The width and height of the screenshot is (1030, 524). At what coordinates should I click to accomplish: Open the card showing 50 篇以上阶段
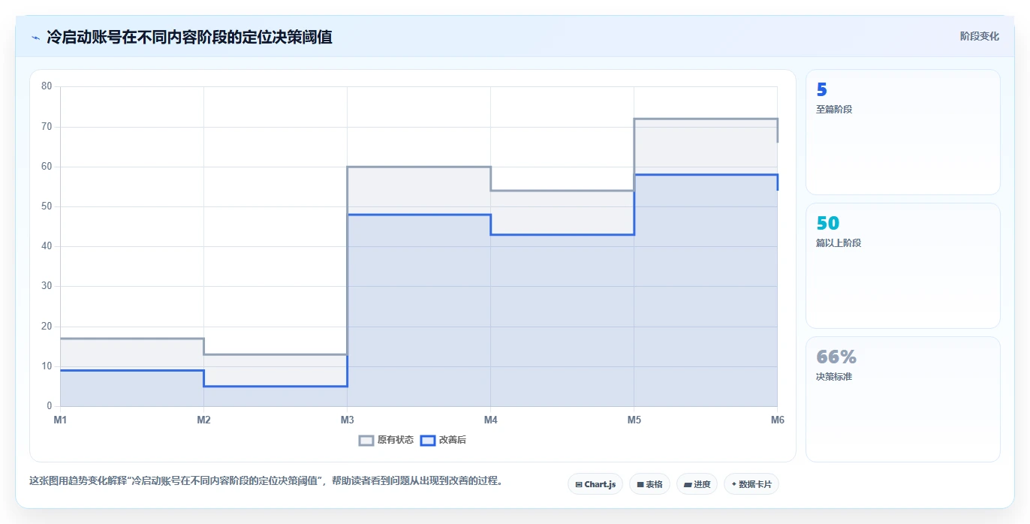pos(902,266)
